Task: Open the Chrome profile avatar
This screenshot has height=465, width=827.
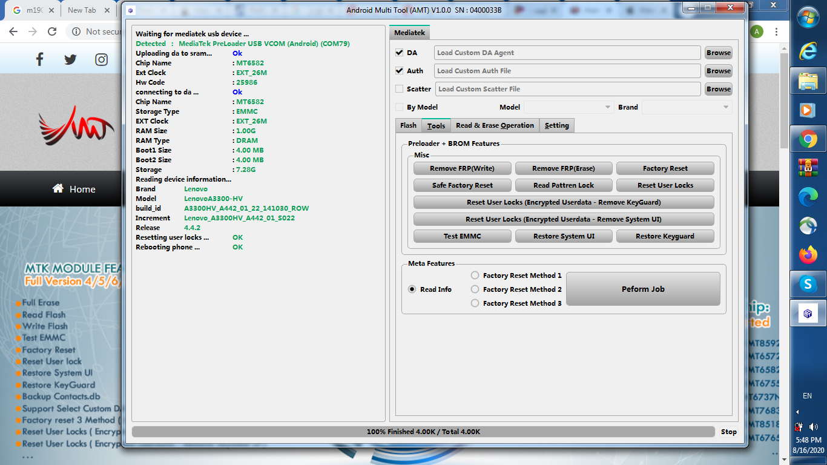Action: pyautogui.click(x=757, y=31)
